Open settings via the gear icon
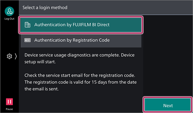 (x=9, y=56)
